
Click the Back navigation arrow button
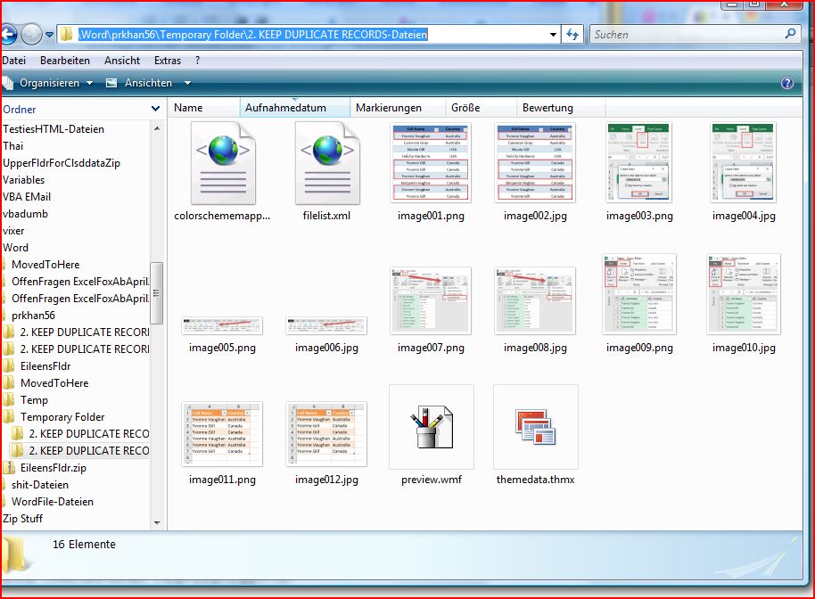[8, 35]
